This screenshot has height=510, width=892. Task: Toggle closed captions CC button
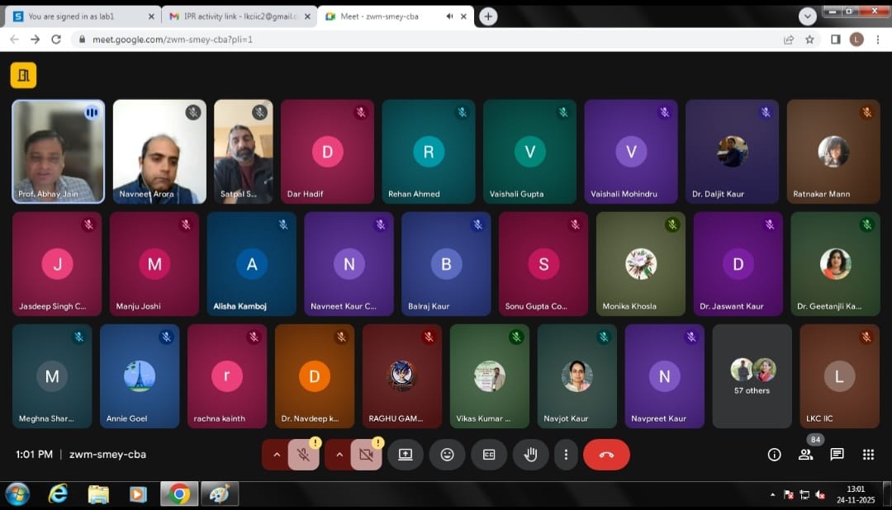(x=489, y=455)
